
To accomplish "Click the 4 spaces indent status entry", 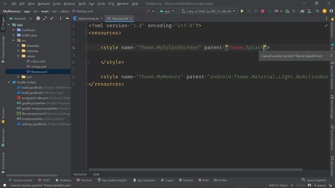I will coord(320,185).
